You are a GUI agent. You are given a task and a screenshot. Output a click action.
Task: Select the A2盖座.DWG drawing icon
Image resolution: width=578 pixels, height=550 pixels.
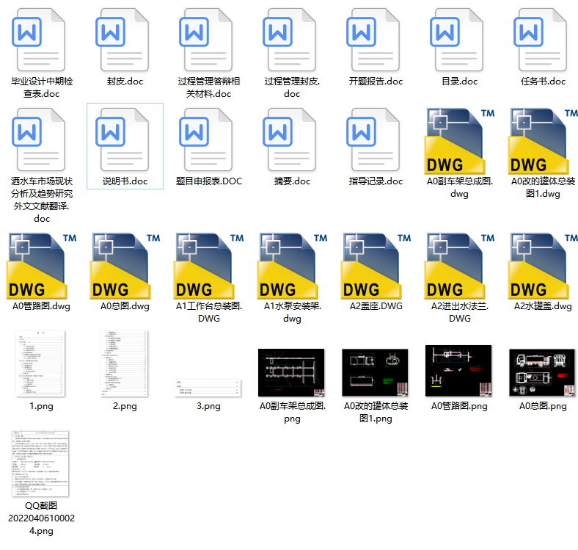pos(376,265)
